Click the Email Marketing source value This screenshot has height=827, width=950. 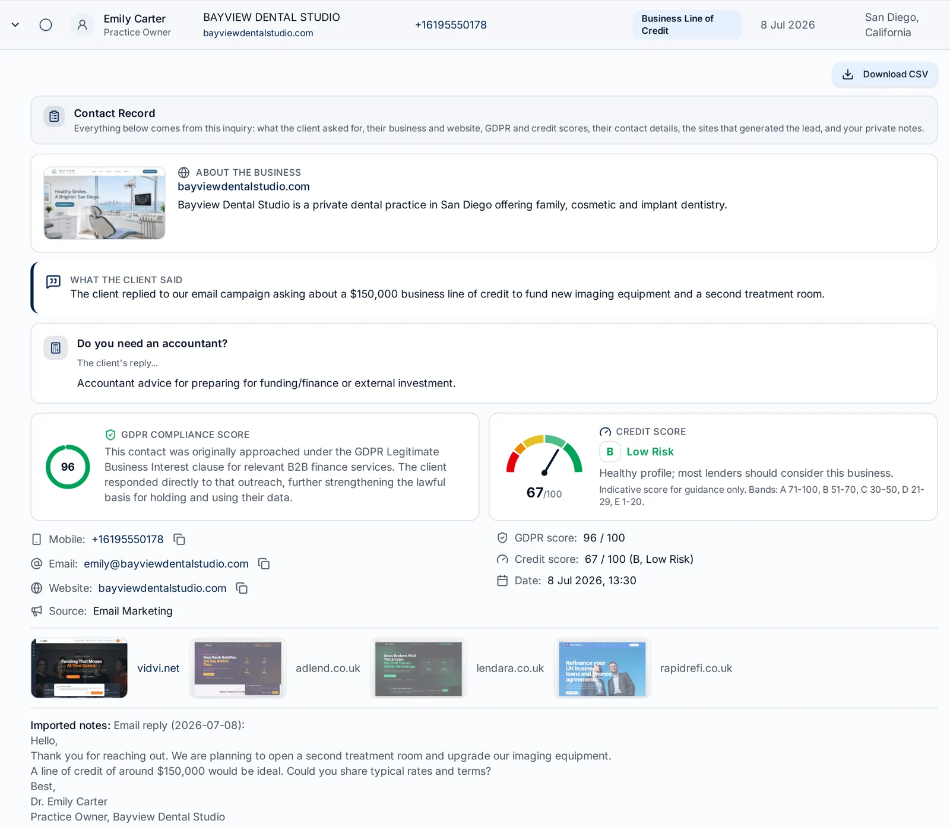tap(133, 611)
